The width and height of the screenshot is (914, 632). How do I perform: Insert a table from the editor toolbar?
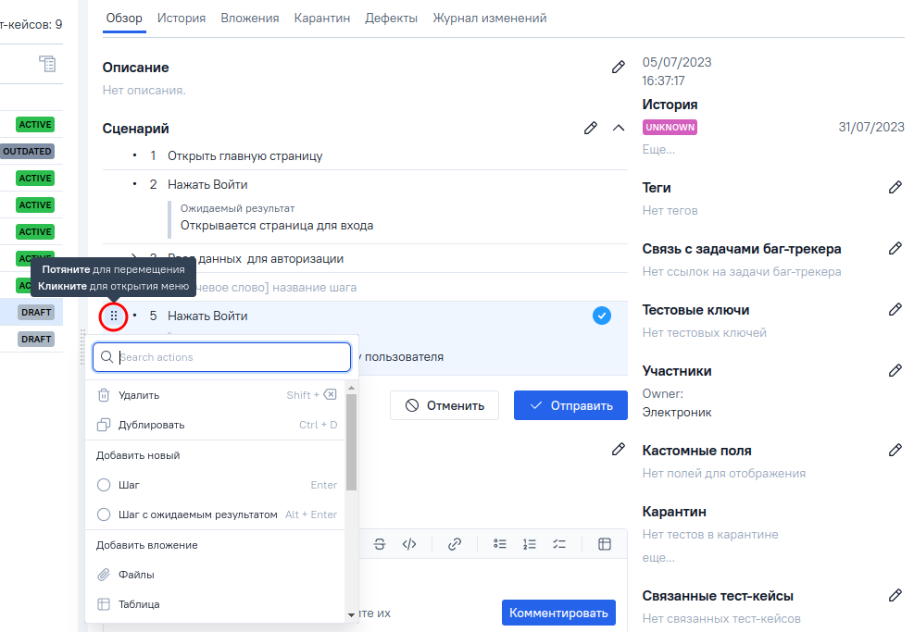tap(605, 544)
